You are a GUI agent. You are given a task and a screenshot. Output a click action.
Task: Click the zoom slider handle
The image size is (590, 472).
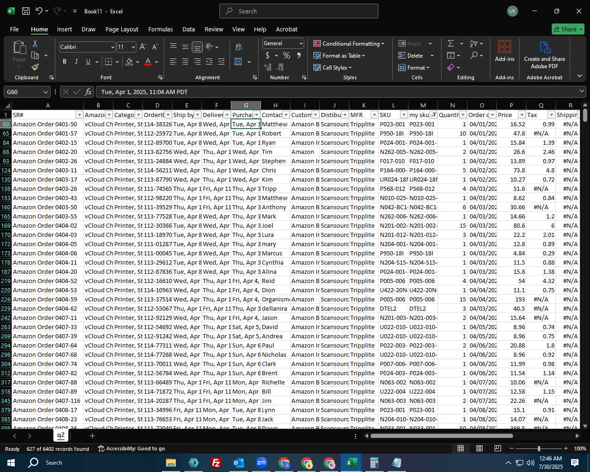[539, 448]
